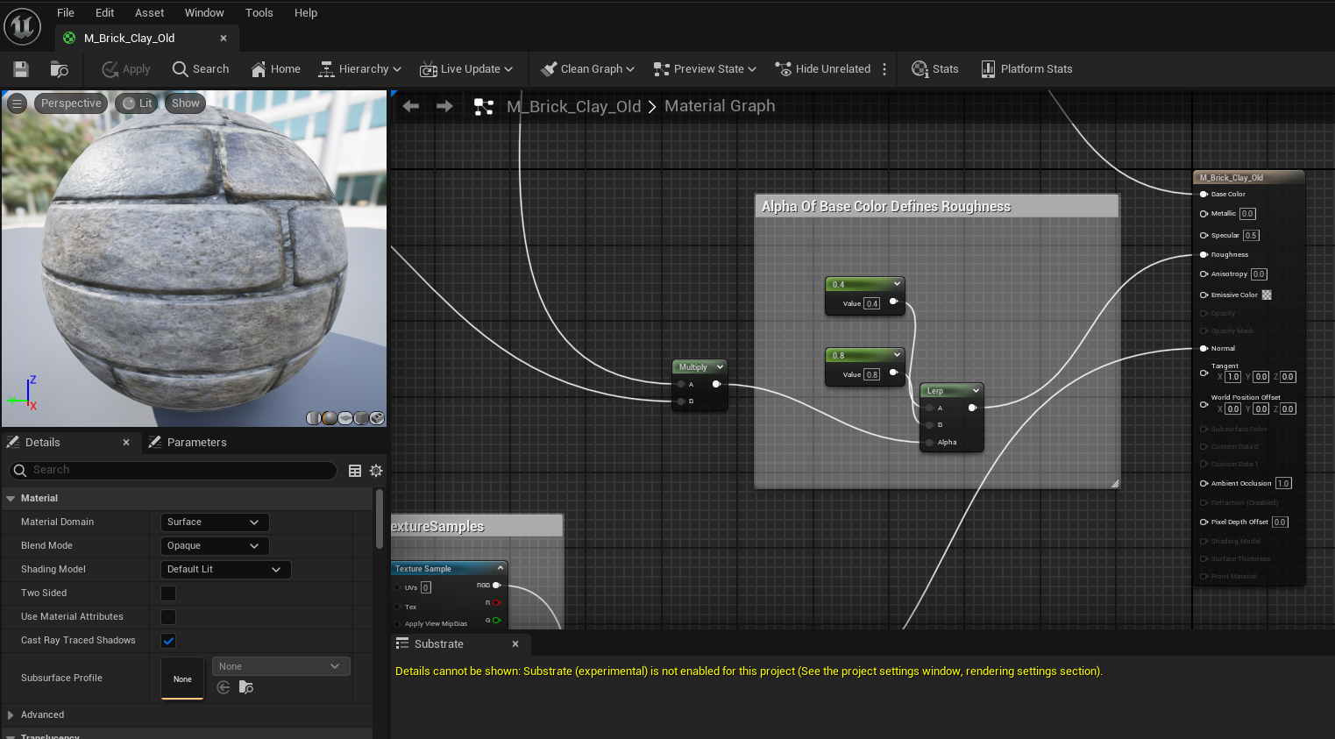Viewport: 1335px width, 739px height.
Task: Open the Edit menu
Action: 105,12
